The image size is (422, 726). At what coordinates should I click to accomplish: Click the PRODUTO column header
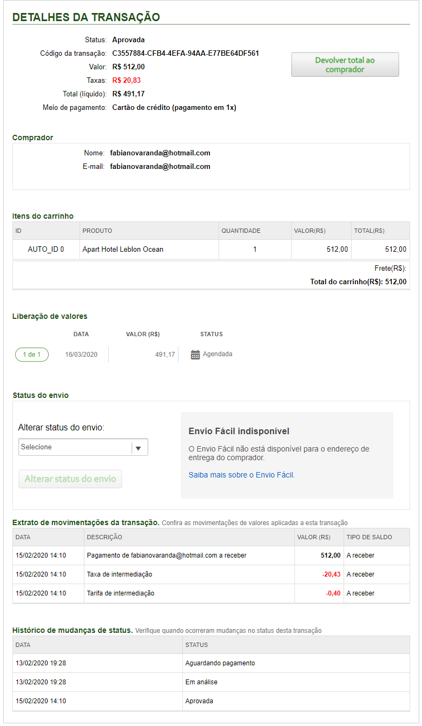[97, 231]
